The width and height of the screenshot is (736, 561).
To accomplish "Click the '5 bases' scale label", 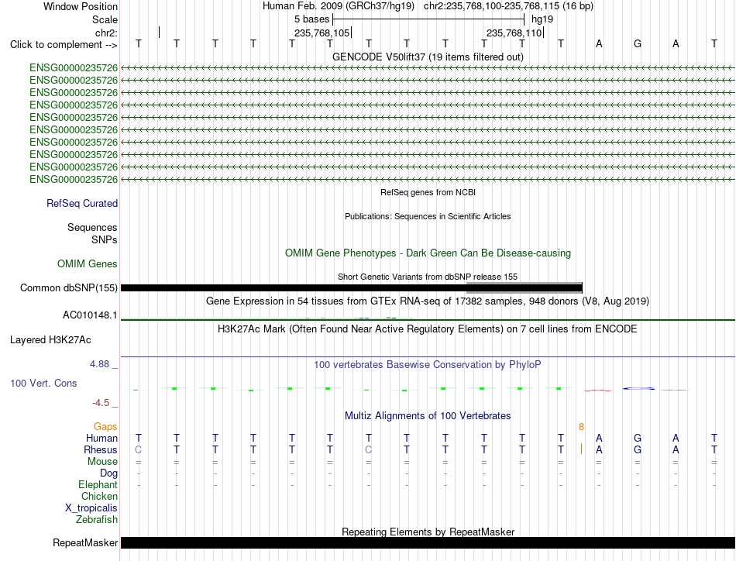I will click(x=311, y=19).
